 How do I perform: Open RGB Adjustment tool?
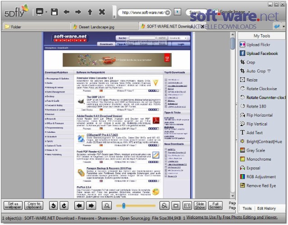tap(258, 176)
